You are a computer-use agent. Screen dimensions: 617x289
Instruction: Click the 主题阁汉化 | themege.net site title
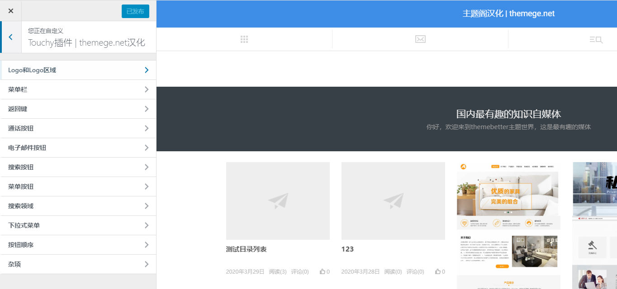pos(508,14)
